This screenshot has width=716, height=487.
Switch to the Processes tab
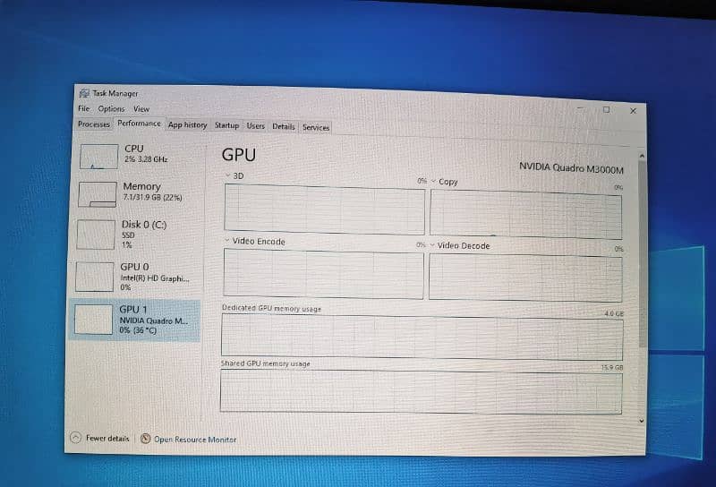(94, 124)
